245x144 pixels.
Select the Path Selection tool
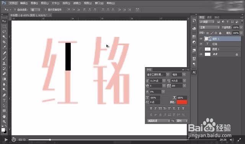tap(4, 106)
